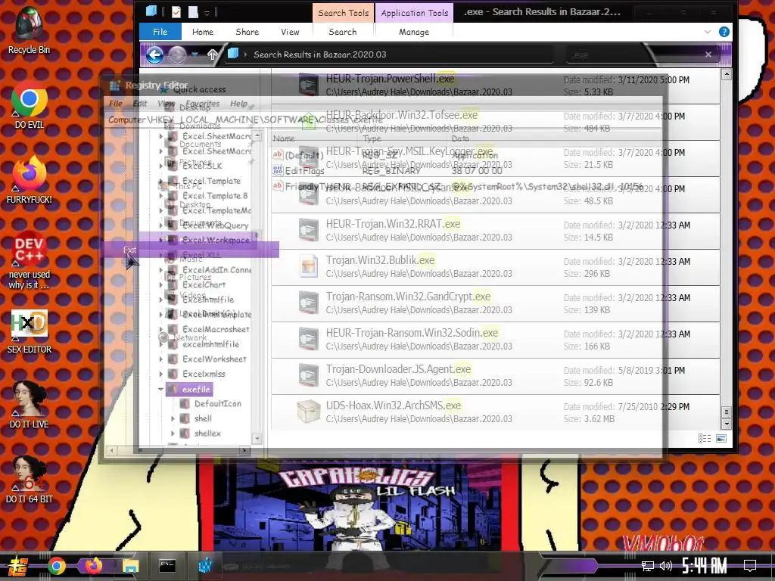The height and width of the screenshot is (581, 775).
Task: Open the DO IT 64 BIT desktop shortcut
Action: point(30,480)
